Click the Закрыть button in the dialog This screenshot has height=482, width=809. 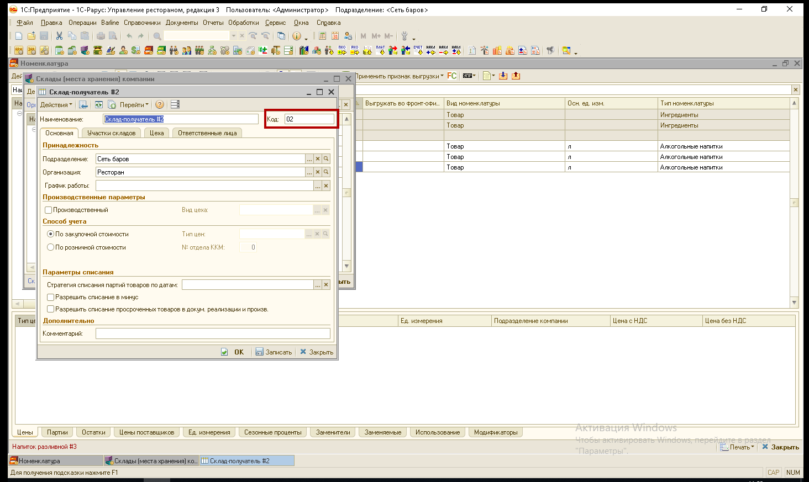(317, 352)
